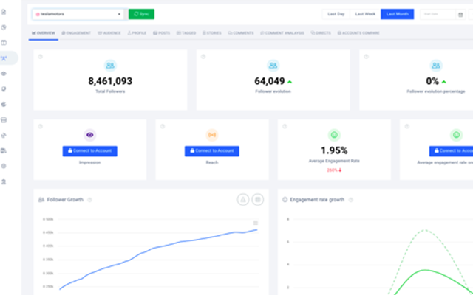Open the teslamotors account dropdown
473x295 pixels.
coord(78,14)
